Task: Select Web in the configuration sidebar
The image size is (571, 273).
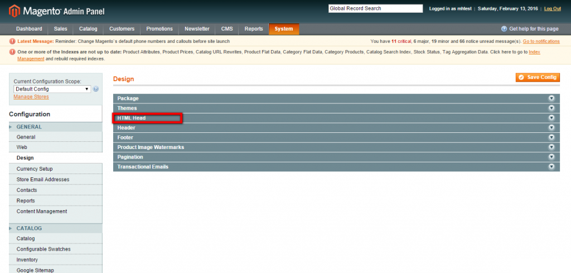Action: tap(56, 147)
